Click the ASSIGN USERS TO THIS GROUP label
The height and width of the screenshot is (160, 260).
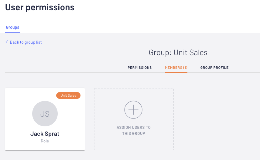tap(134, 130)
